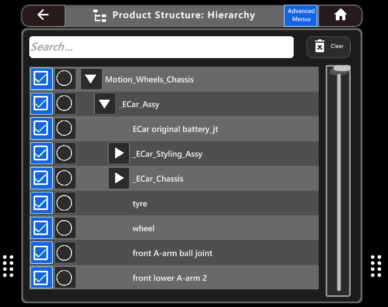Click inside the Search input field
Viewport: 388px width, 307px height.
(x=161, y=47)
